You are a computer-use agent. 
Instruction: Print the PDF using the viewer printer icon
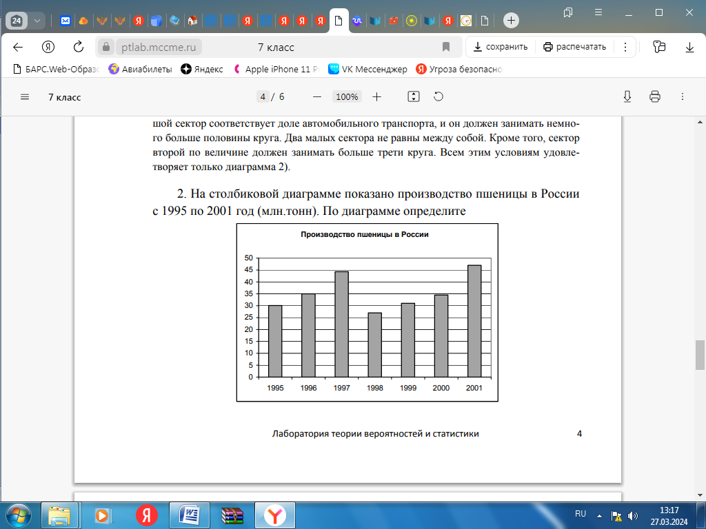pyautogui.click(x=655, y=96)
